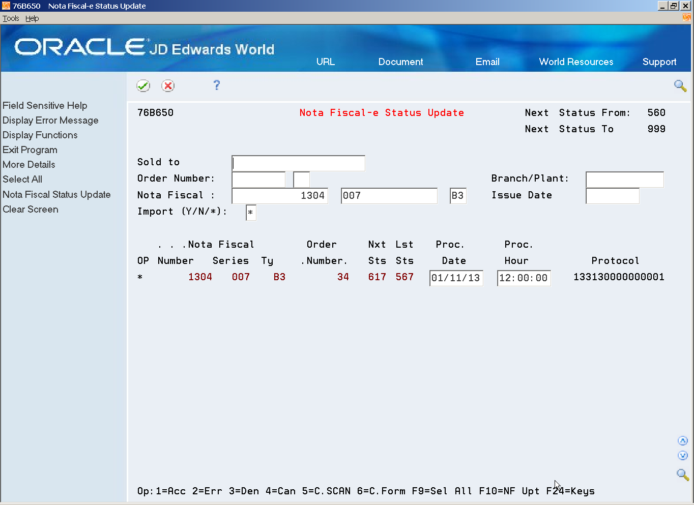Focus the Nota Fiscal number field 1304
The image size is (694, 505).
tap(280, 196)
